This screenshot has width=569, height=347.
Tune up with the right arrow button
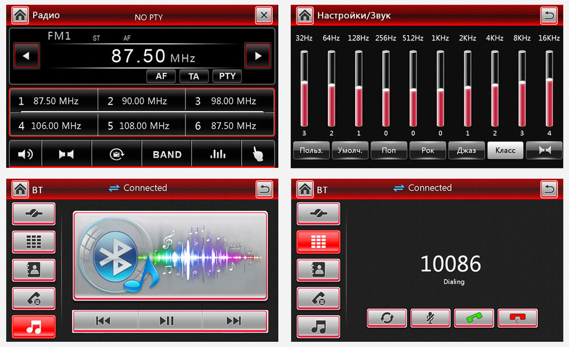(x=258, y=56)
